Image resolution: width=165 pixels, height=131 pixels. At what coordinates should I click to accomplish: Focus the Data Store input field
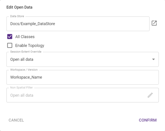tap(78, 24)
